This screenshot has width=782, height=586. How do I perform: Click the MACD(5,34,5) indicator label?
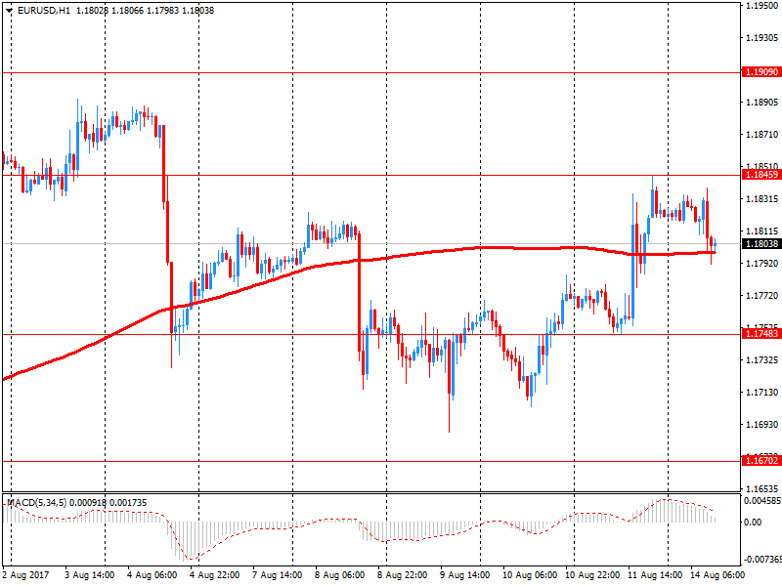37,503
